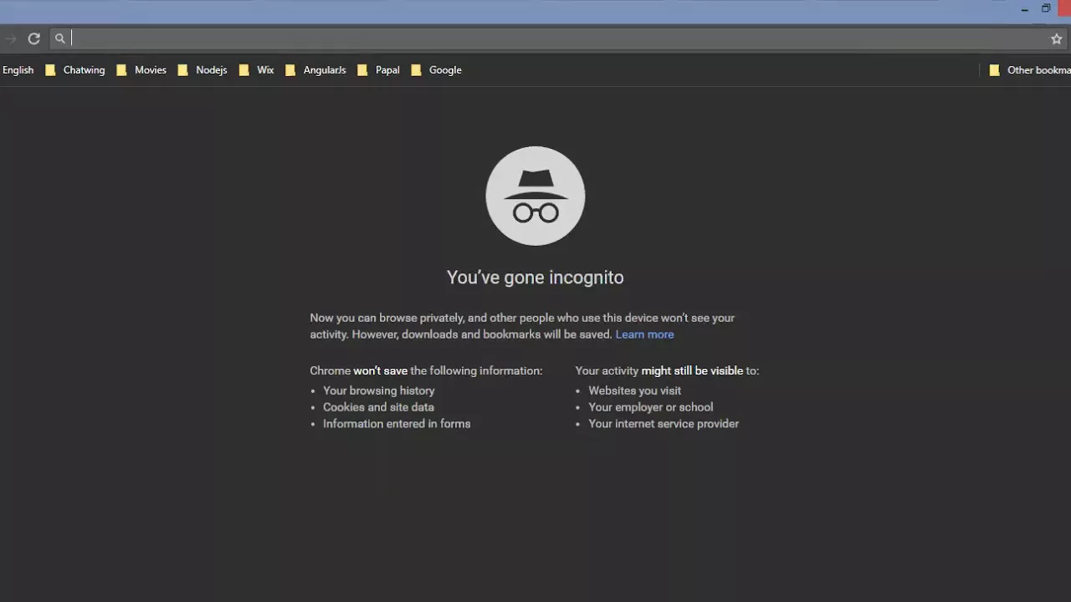This screenshot has height=602, width=1071.
Task: Bookmark this page with the star icon
Action: click(x=1057, y=38)
